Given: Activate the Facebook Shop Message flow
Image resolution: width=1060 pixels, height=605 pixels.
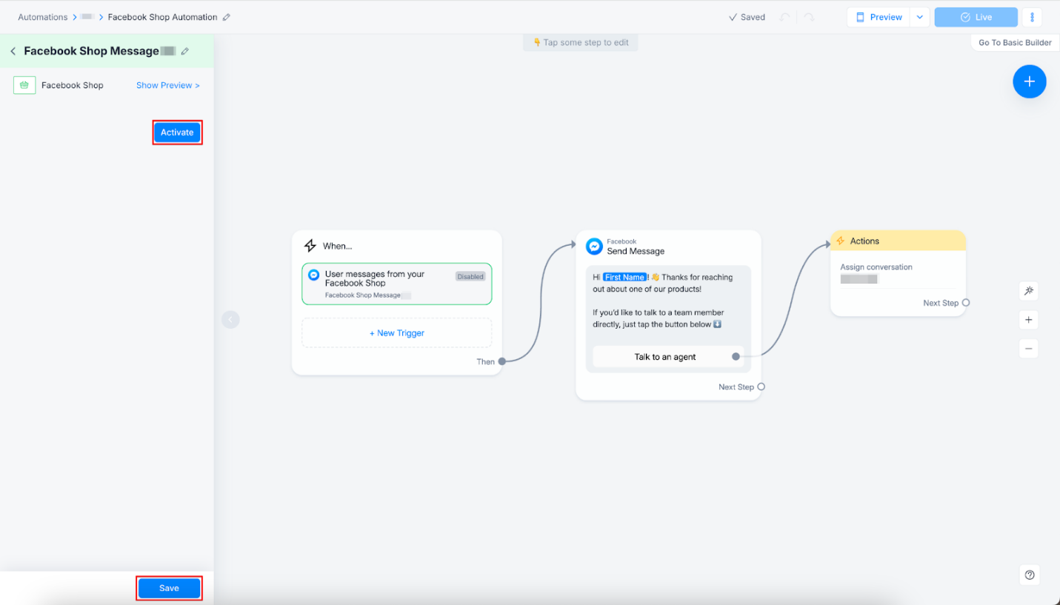Looking at the screenshot, I should 177,132.
